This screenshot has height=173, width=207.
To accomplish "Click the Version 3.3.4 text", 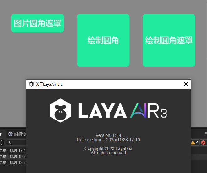I will [x=108, y=135].
